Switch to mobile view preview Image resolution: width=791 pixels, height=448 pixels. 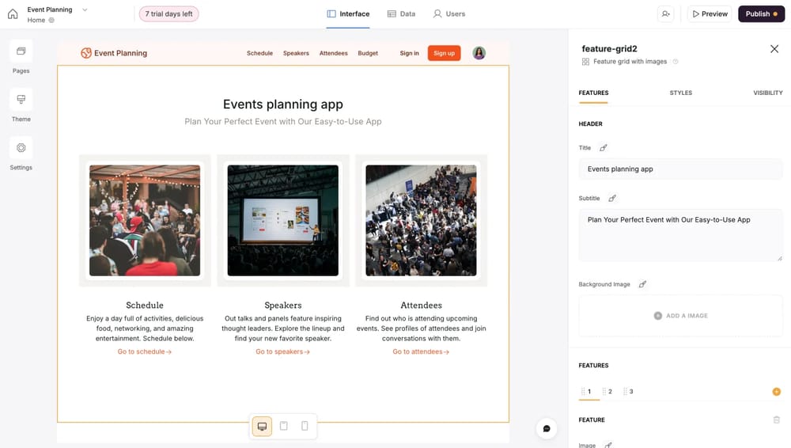tap(305, 427)
